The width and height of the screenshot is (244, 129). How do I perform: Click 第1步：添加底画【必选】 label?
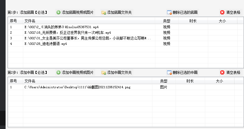(28, 12)
